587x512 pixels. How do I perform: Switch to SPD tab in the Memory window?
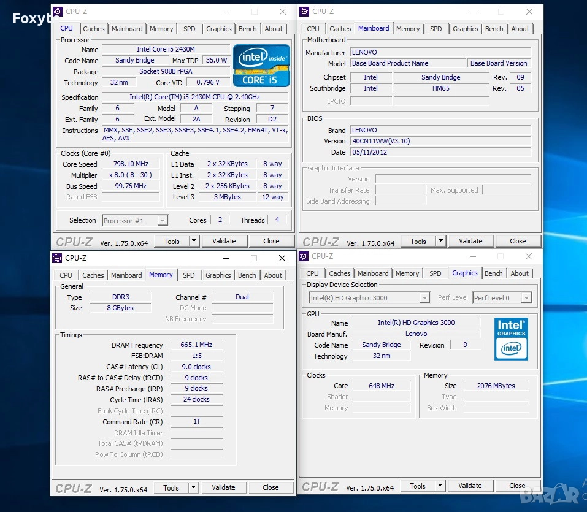pyautogui.click(x=189, y=275)
